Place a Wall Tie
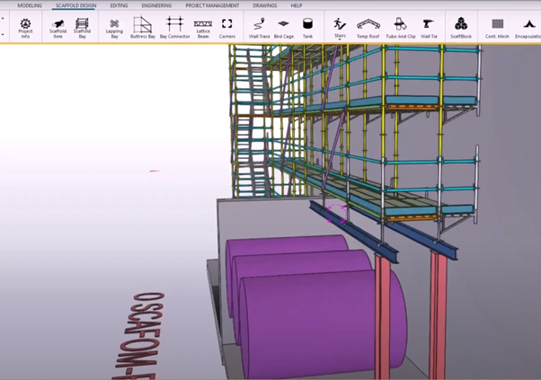 point(429,28)
